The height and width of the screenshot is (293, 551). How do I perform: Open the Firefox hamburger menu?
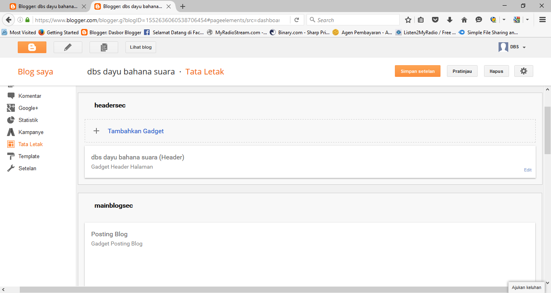(x=543, y=20)
